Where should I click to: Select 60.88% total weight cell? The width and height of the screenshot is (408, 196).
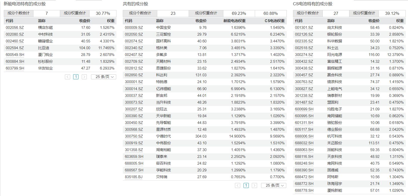coord(271,13)
